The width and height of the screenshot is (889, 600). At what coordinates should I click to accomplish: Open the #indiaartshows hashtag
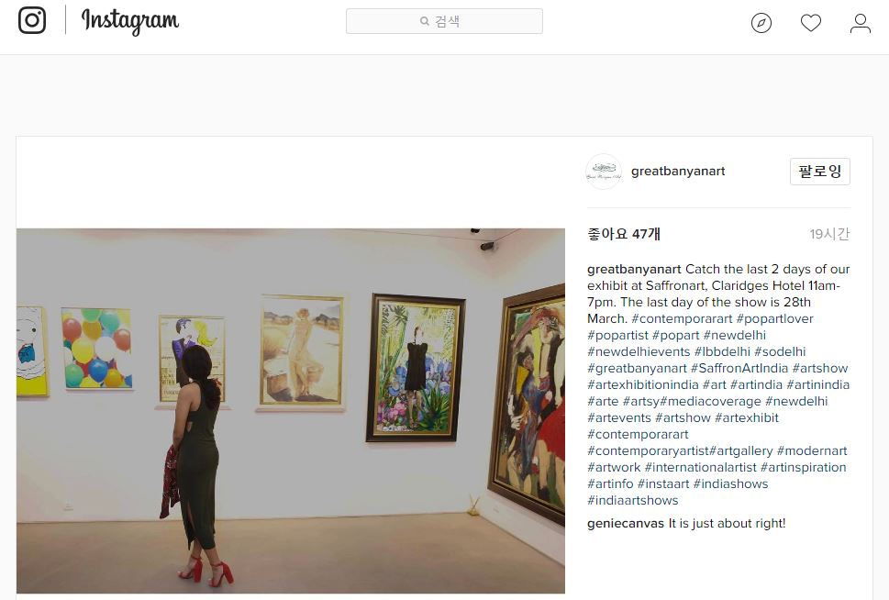(633, 500)
